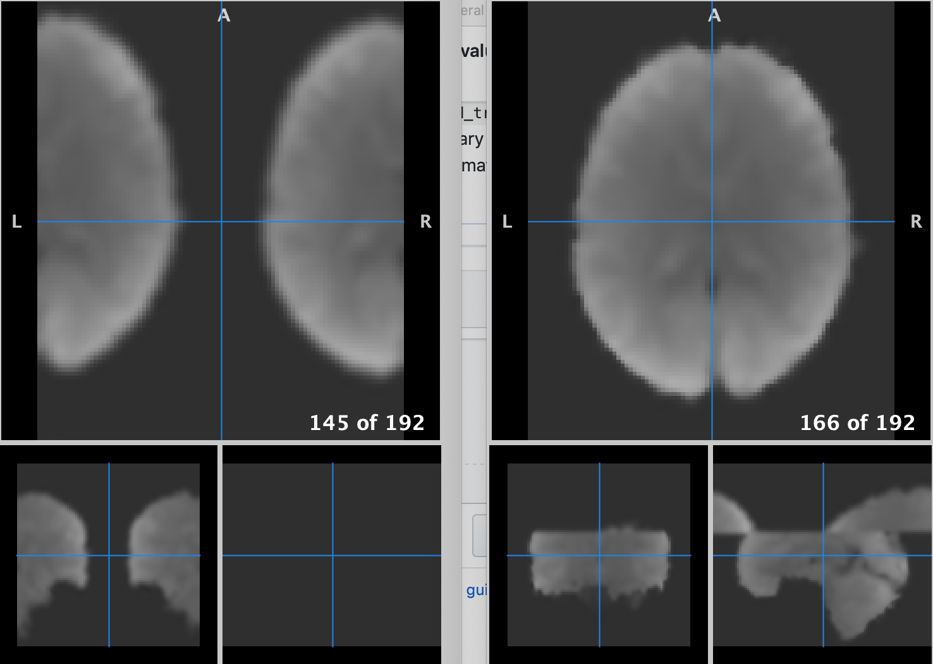933x664 pixels.
Task: Click the '145 of 192' slice counter
Action: (367, 422)
